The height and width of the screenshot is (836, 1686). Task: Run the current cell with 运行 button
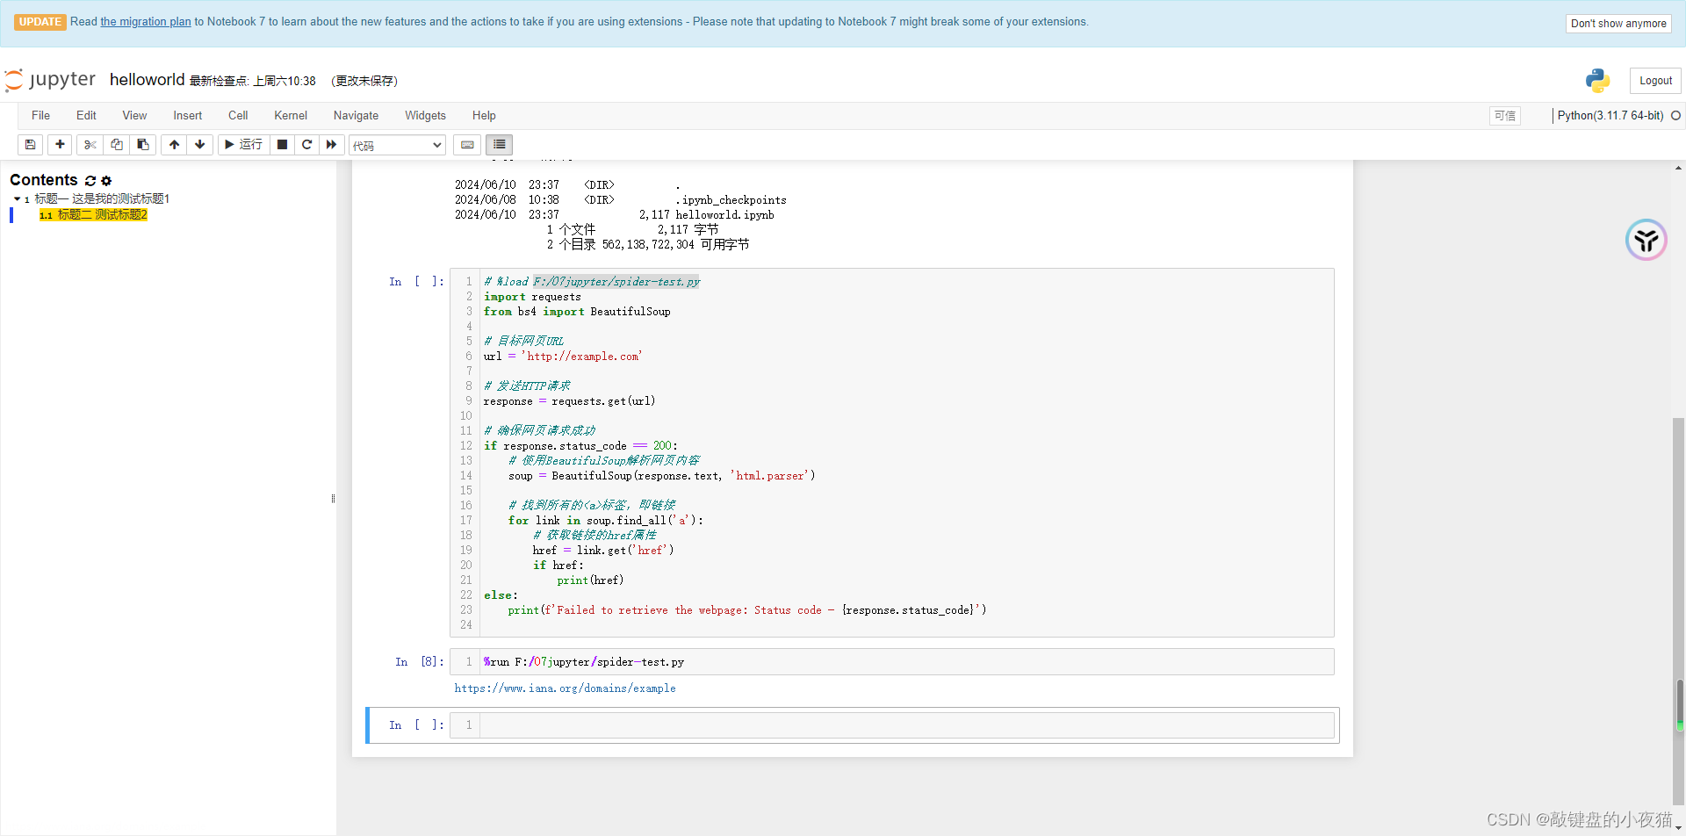(x=243, y=145)
